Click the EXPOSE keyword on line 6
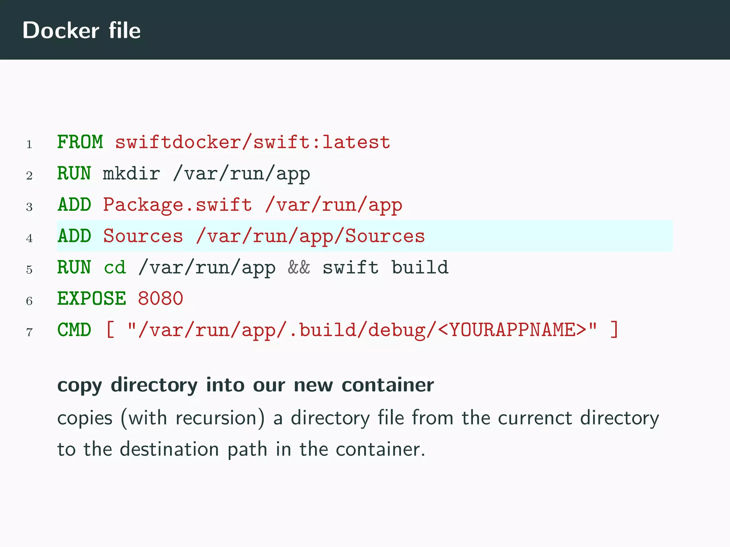 point(92,298)
